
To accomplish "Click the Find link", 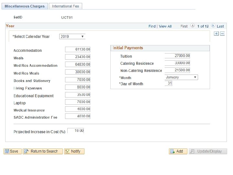I will coord(152,26).
